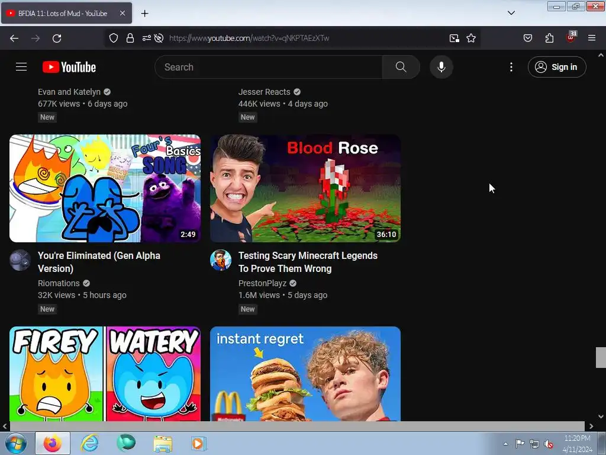Click the Riomations channel avatar
Viewport: 606px width, 455px height.
pyautogui.click(x=20, y=260)
